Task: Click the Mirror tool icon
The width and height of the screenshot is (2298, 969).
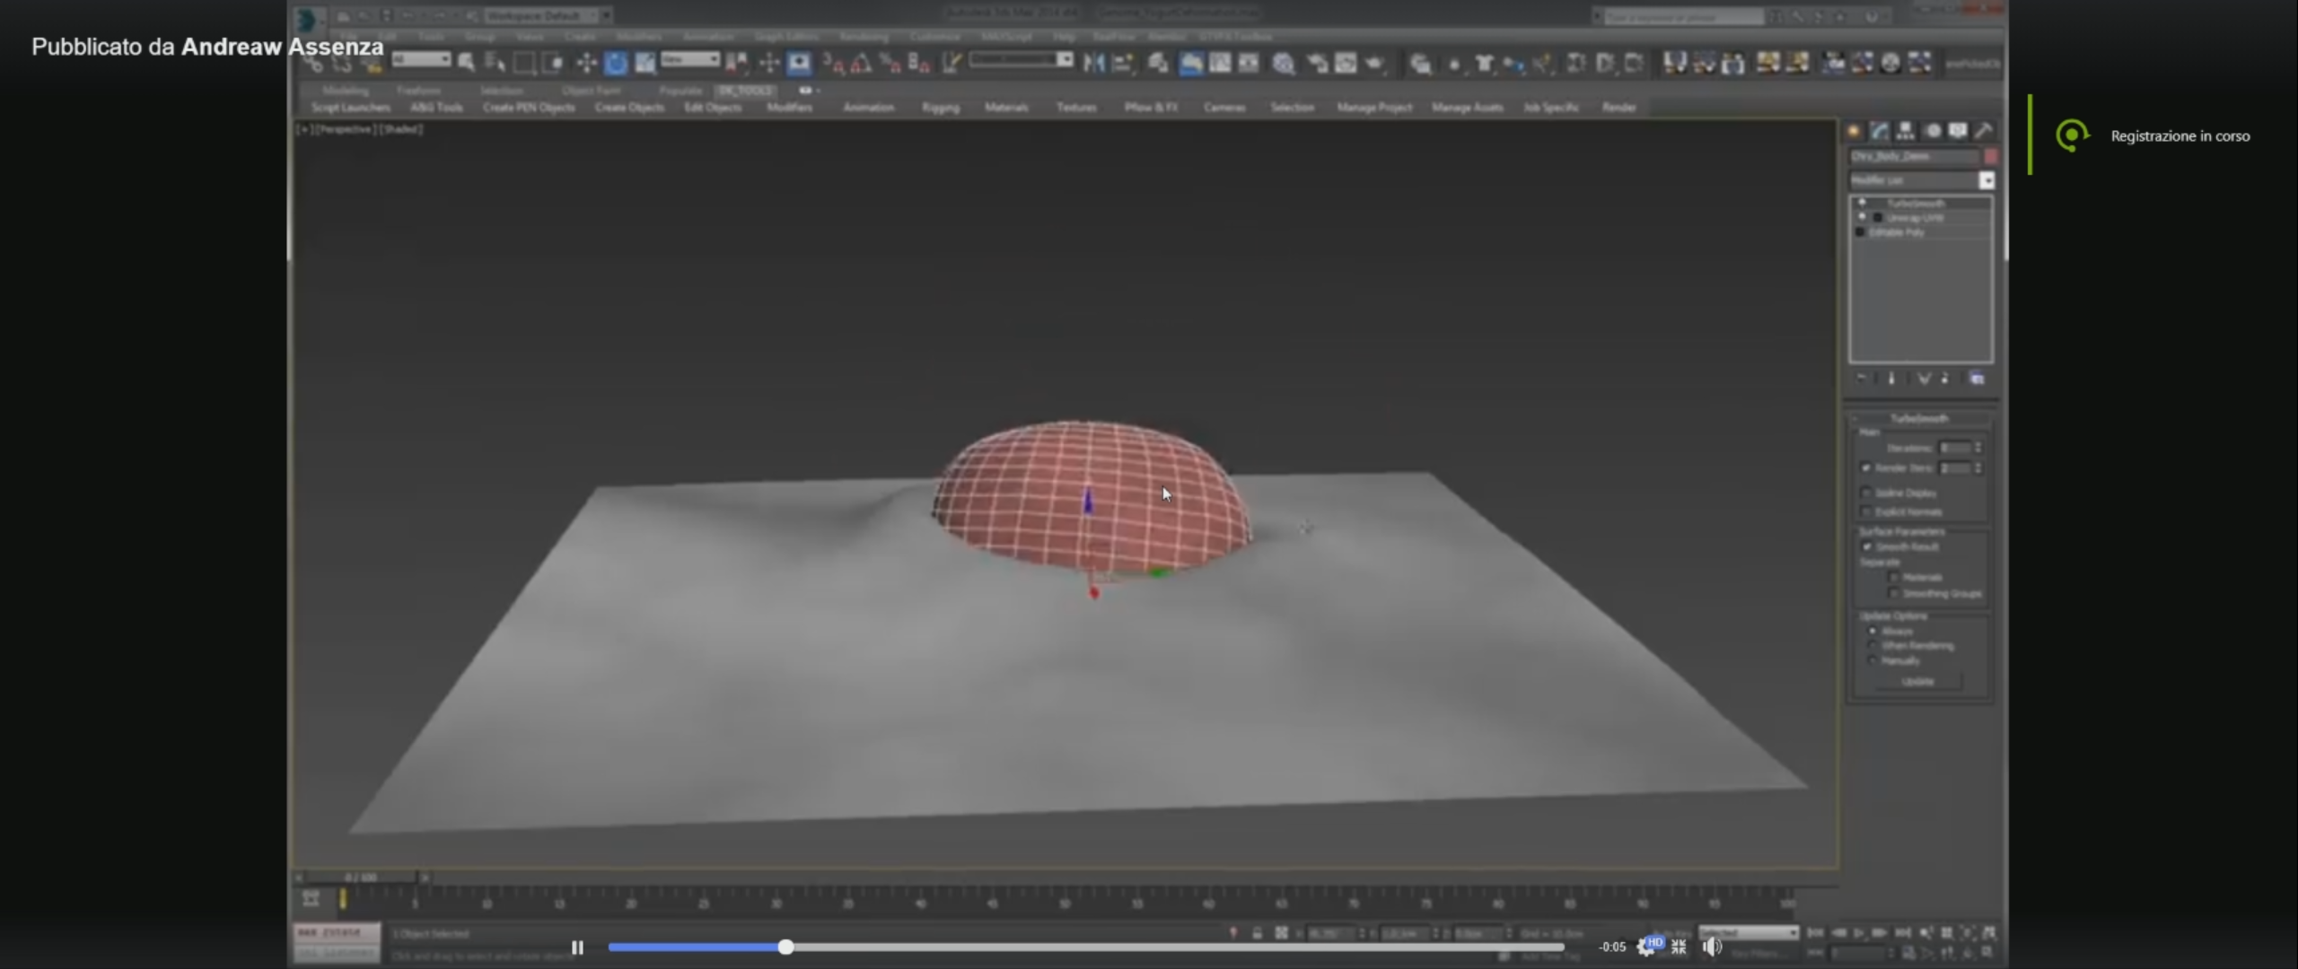Action: [1093, 63]
